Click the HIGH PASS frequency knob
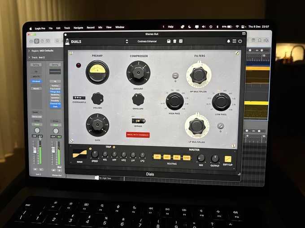The height and width of the screenshot is (228, 305). [x=174, y=101]
